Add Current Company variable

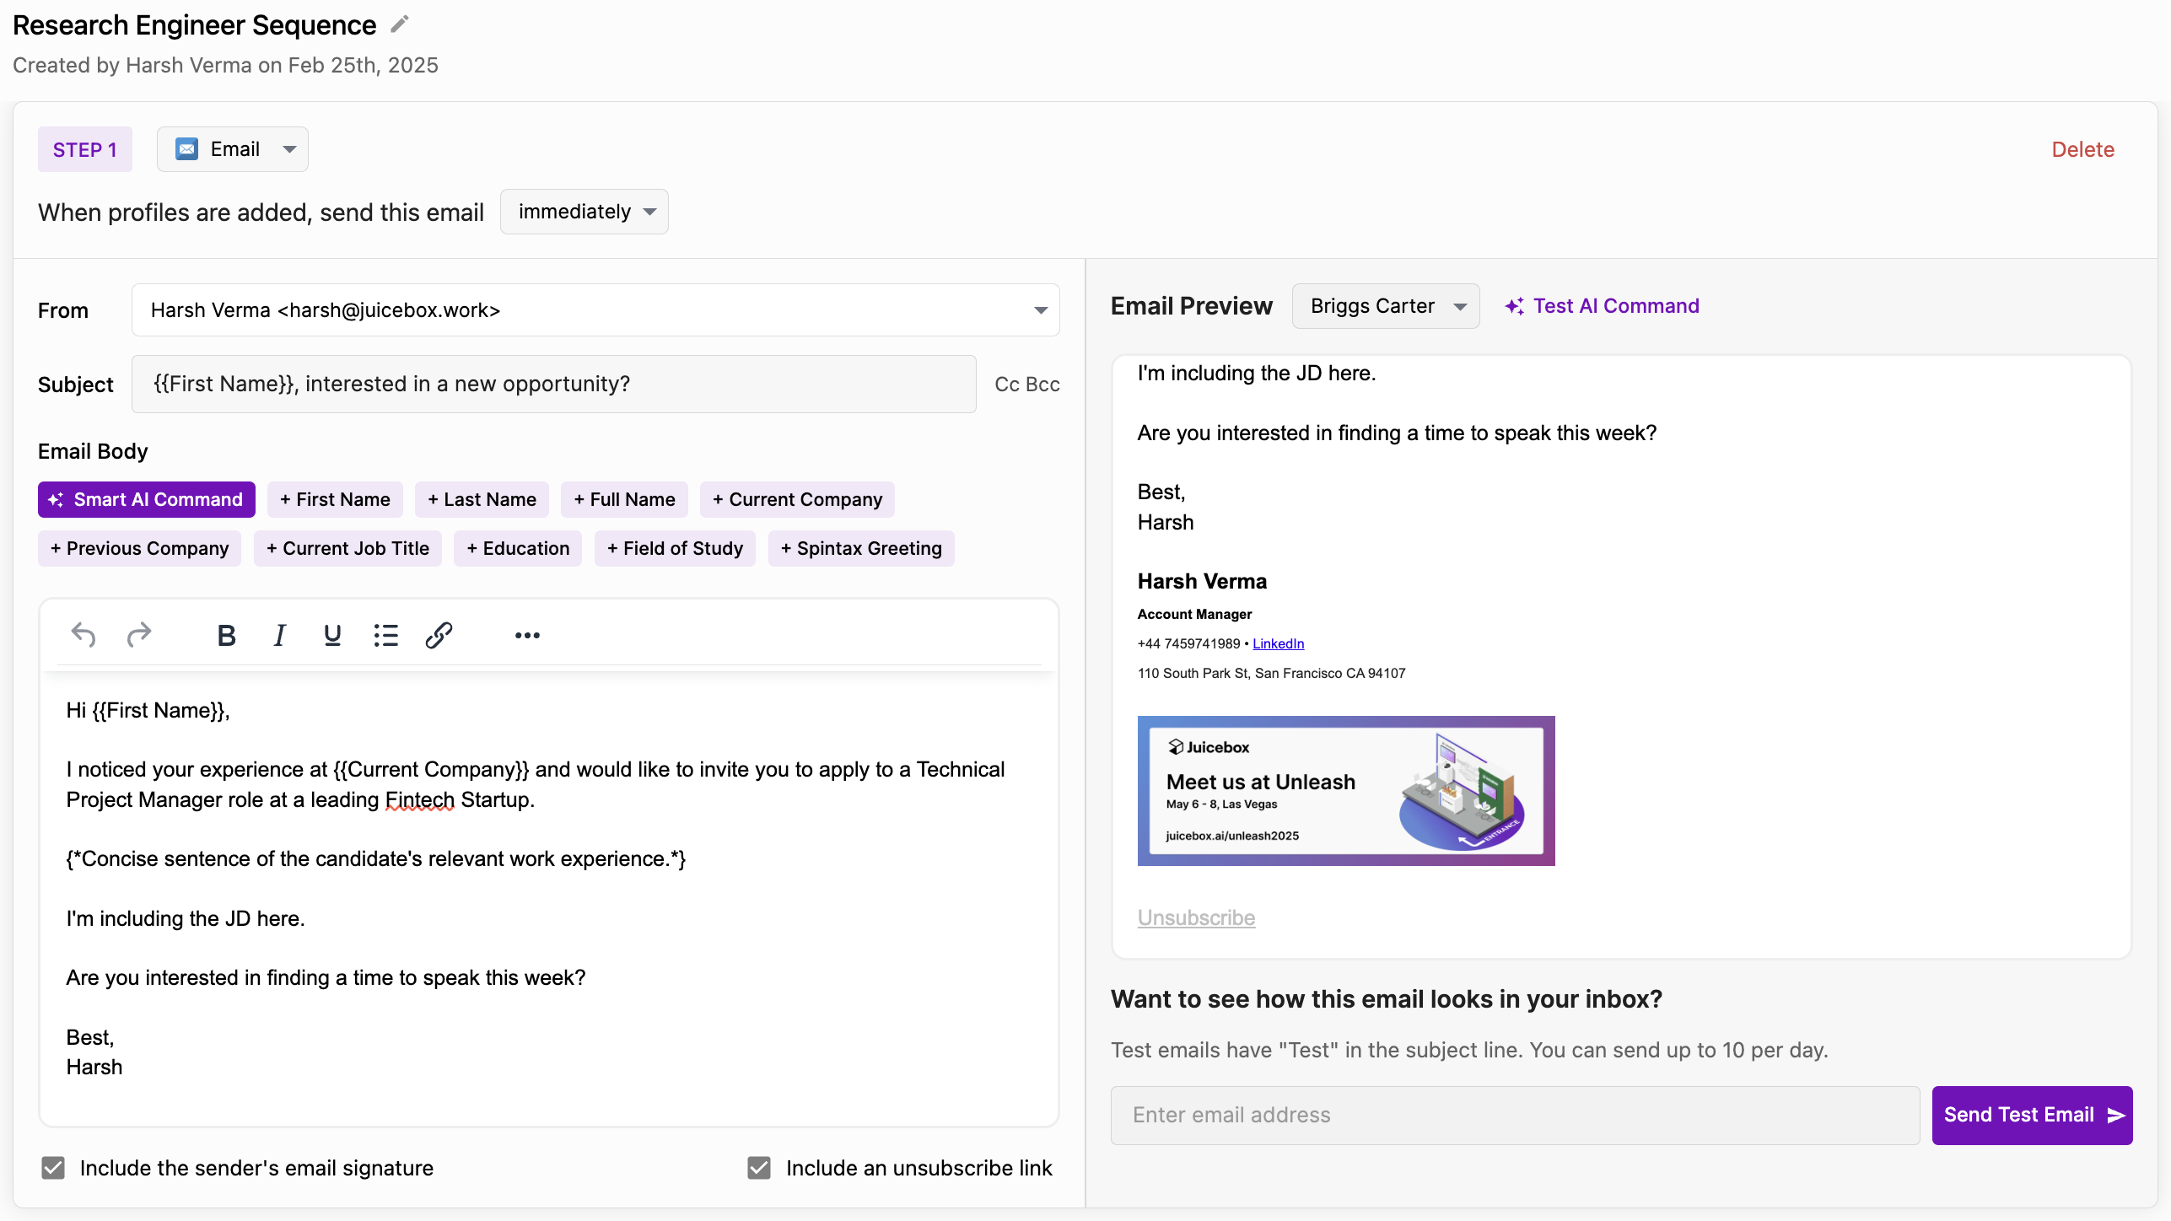pos(797,500)
